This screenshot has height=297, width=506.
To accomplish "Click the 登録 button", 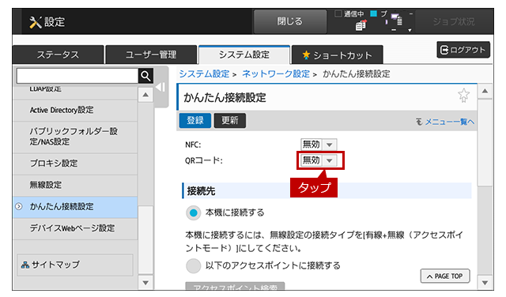I will [x=195, y=121].
